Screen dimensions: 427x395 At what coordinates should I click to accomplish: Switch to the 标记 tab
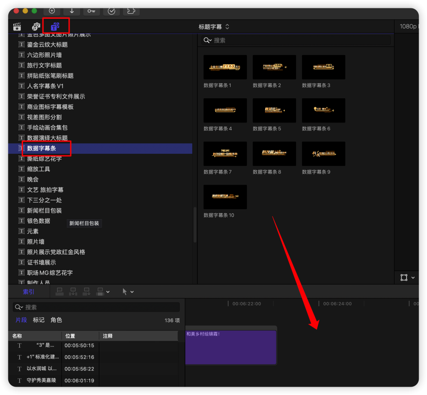[x=39, y=320]
